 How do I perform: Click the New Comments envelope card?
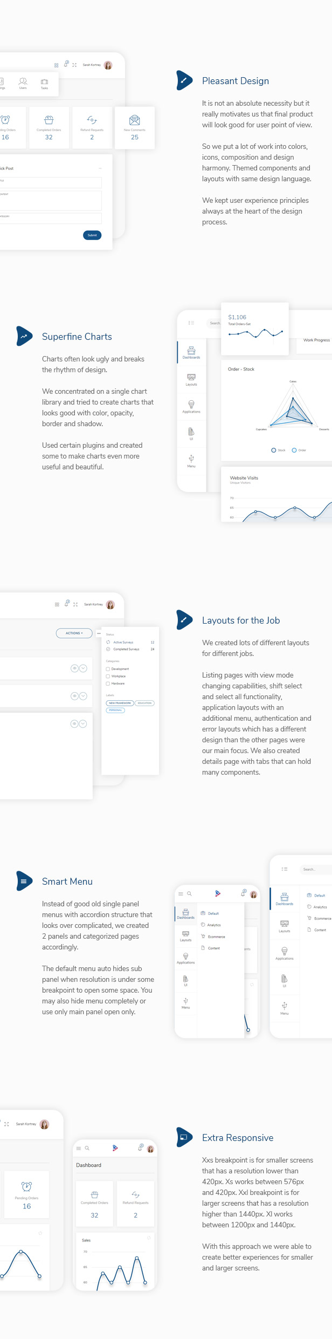coord(135,127)
